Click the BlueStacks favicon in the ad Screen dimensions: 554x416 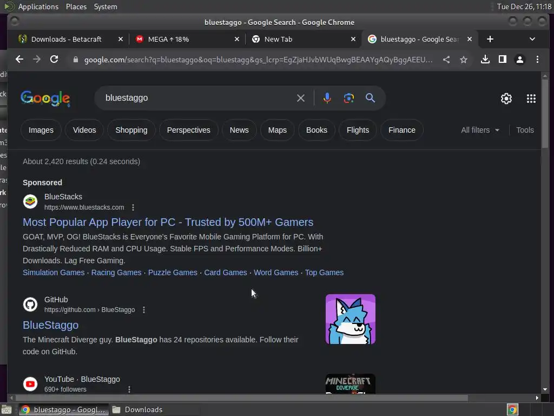[x=30, y=201]
